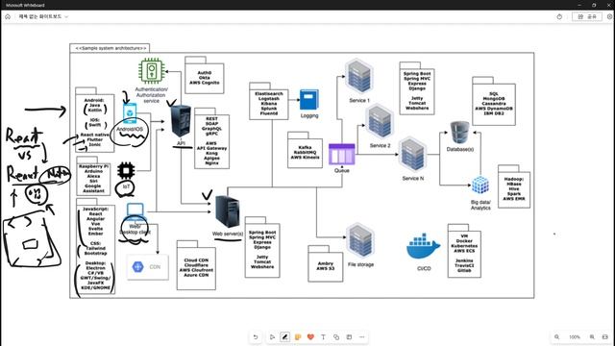Click the API server tower icon
Screen dimensions: 615x346
[x=182, y=121]
